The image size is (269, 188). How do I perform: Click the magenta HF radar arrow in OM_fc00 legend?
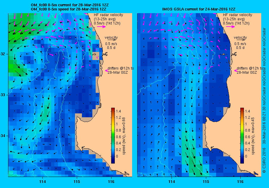coord(101,27)
